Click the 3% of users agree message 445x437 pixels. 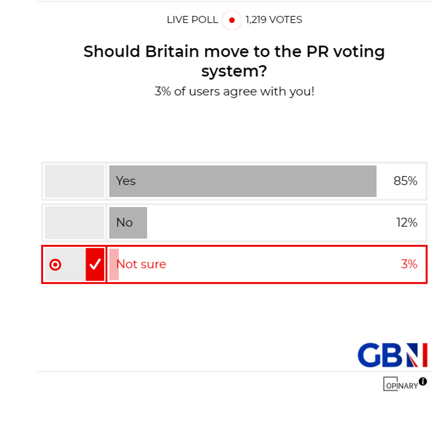[234, 91]
